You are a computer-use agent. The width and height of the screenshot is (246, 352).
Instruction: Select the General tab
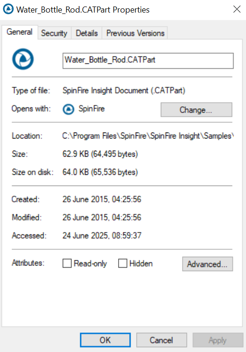(19, 32)
